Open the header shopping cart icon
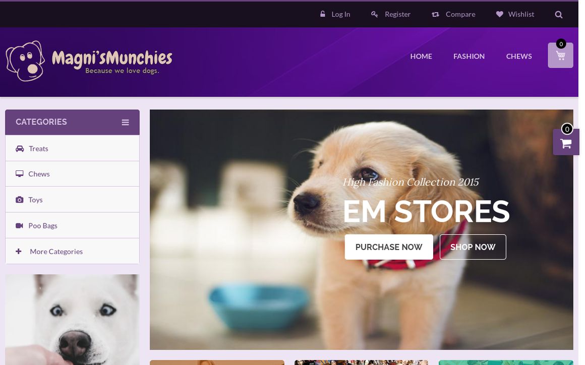Screen dimensions: 585x365 560,55
